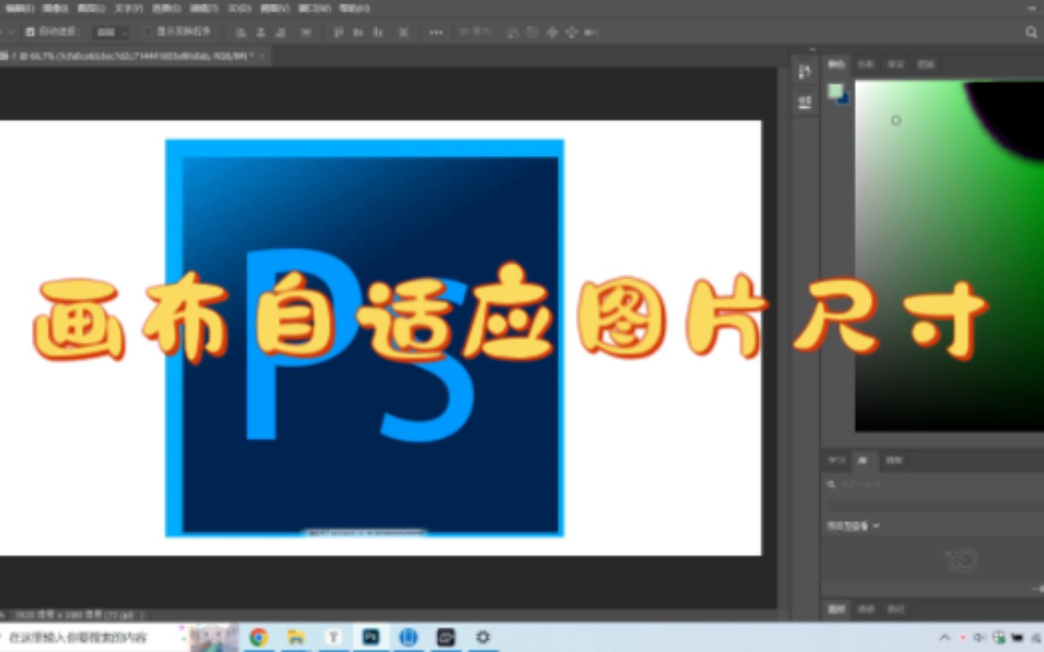Click Align vertical centers icon

pyautogui.click(x=358, y=33)
